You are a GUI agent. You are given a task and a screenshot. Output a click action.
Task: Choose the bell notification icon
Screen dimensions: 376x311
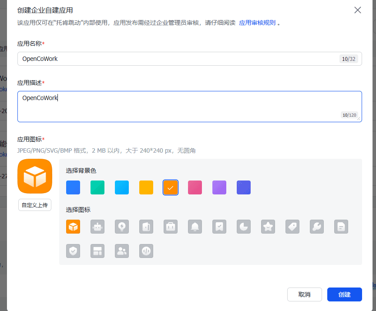coord(195,226)
